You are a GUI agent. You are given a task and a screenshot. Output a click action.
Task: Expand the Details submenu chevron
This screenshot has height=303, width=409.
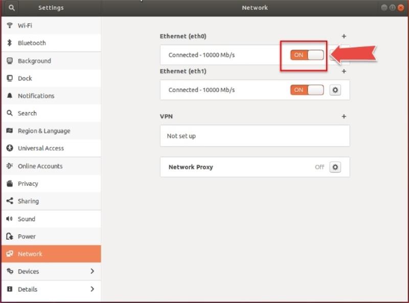(x=92, y=289)
